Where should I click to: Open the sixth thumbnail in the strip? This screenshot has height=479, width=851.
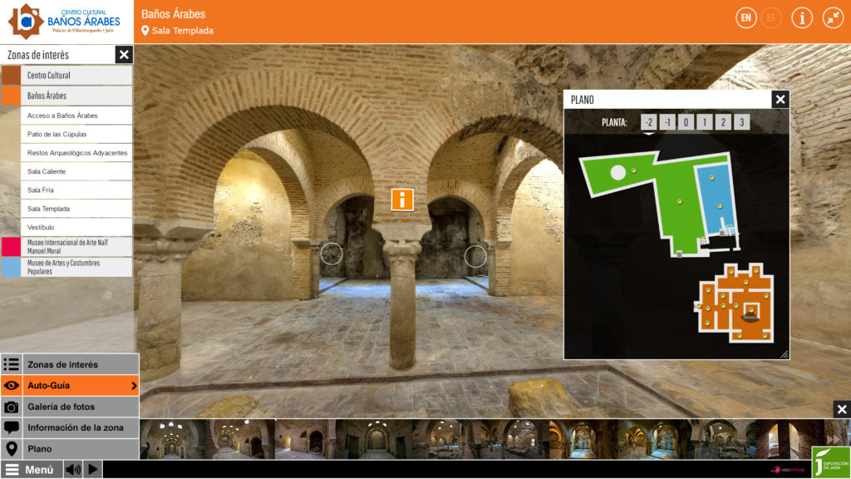(x=514, y=439)
